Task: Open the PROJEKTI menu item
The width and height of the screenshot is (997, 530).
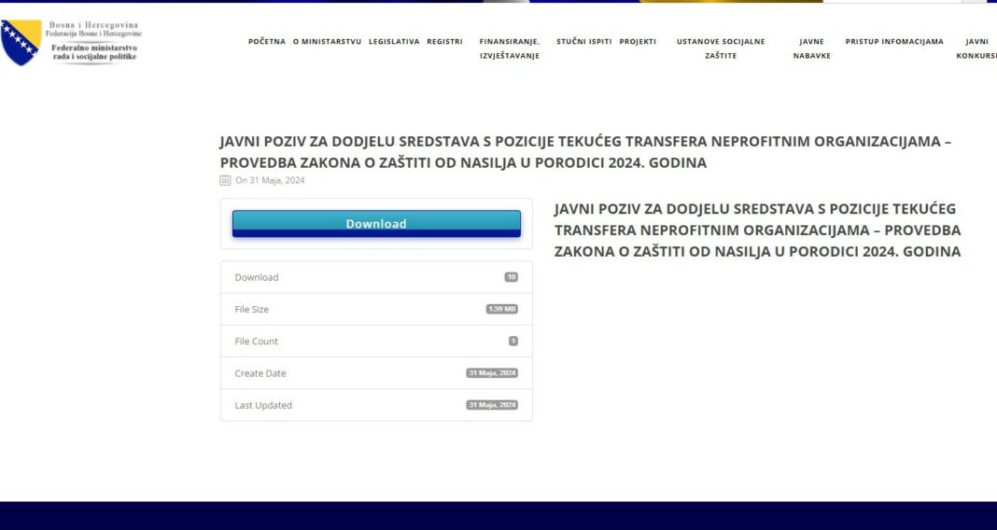Action: click(637, 41)
